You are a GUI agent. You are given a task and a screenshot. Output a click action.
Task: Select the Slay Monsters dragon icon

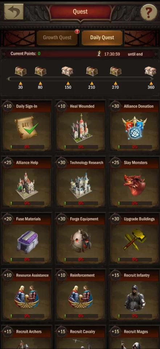135,185
